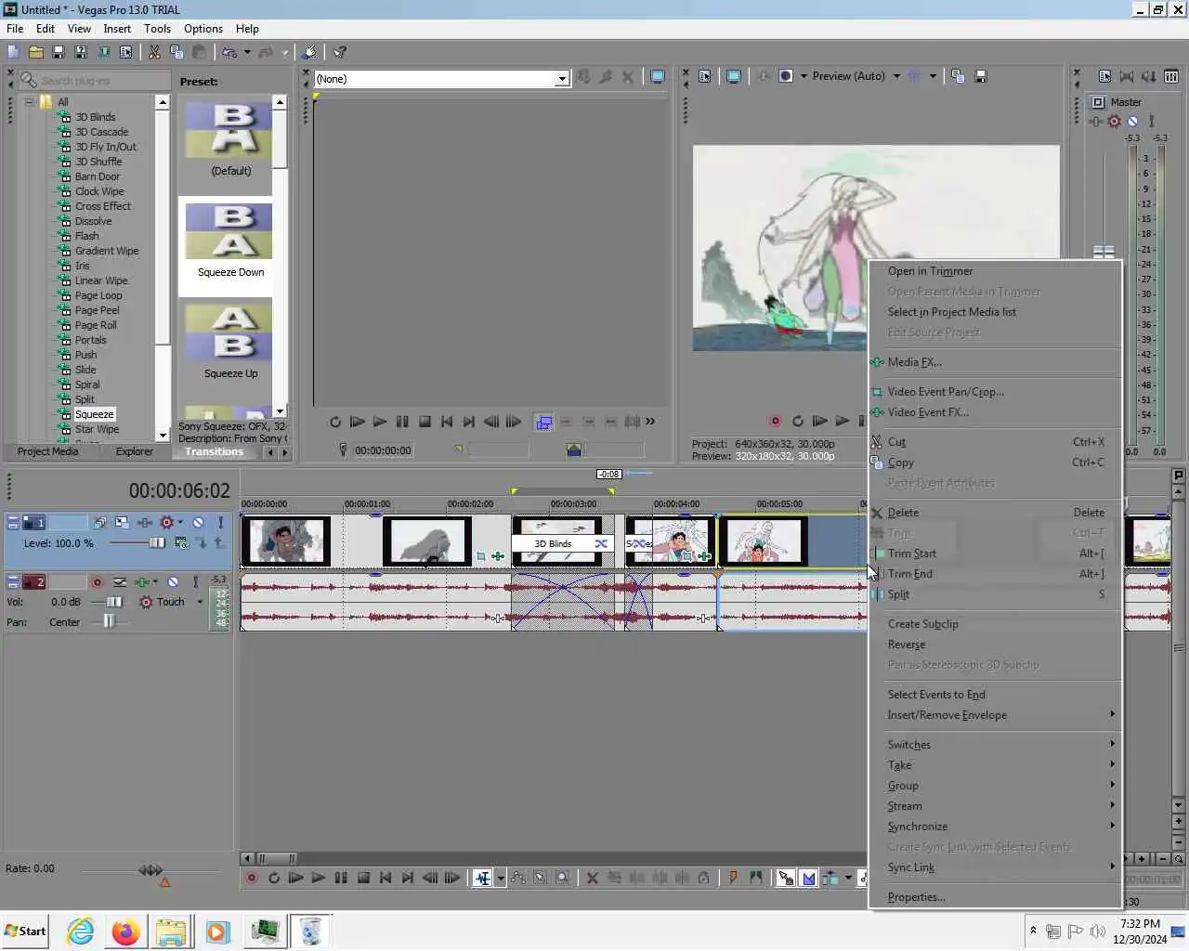Click Play From Start in timeline transport
This screenshot has height=951, width=1189.
295,878
